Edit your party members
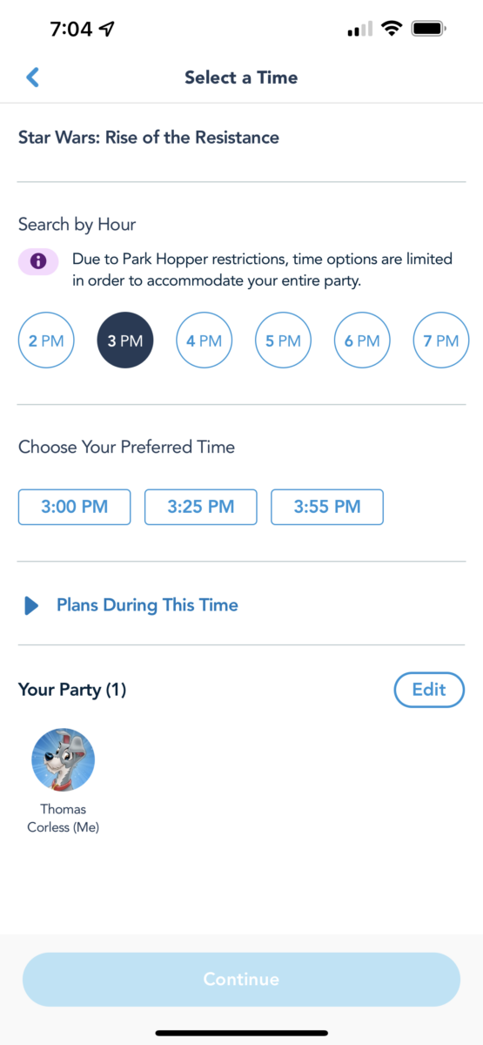The image size is (483, 1045). tap(429, 690)
